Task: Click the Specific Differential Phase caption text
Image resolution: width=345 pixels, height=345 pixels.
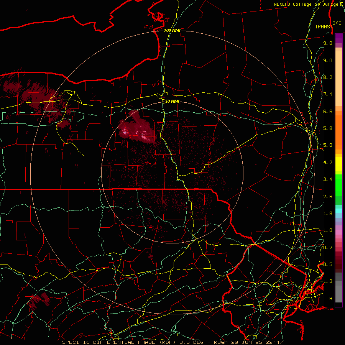Action: [172, 342]
